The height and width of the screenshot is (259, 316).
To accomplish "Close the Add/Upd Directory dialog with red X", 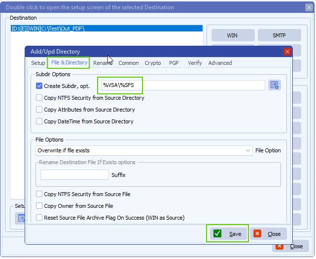I will pos(287,52).
